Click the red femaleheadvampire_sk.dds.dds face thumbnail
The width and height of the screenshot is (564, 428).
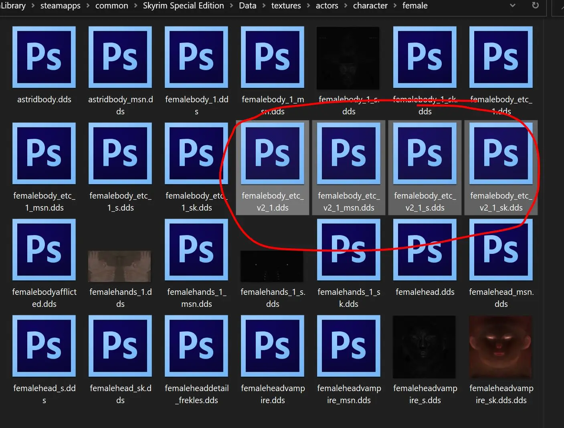[500, 347]
